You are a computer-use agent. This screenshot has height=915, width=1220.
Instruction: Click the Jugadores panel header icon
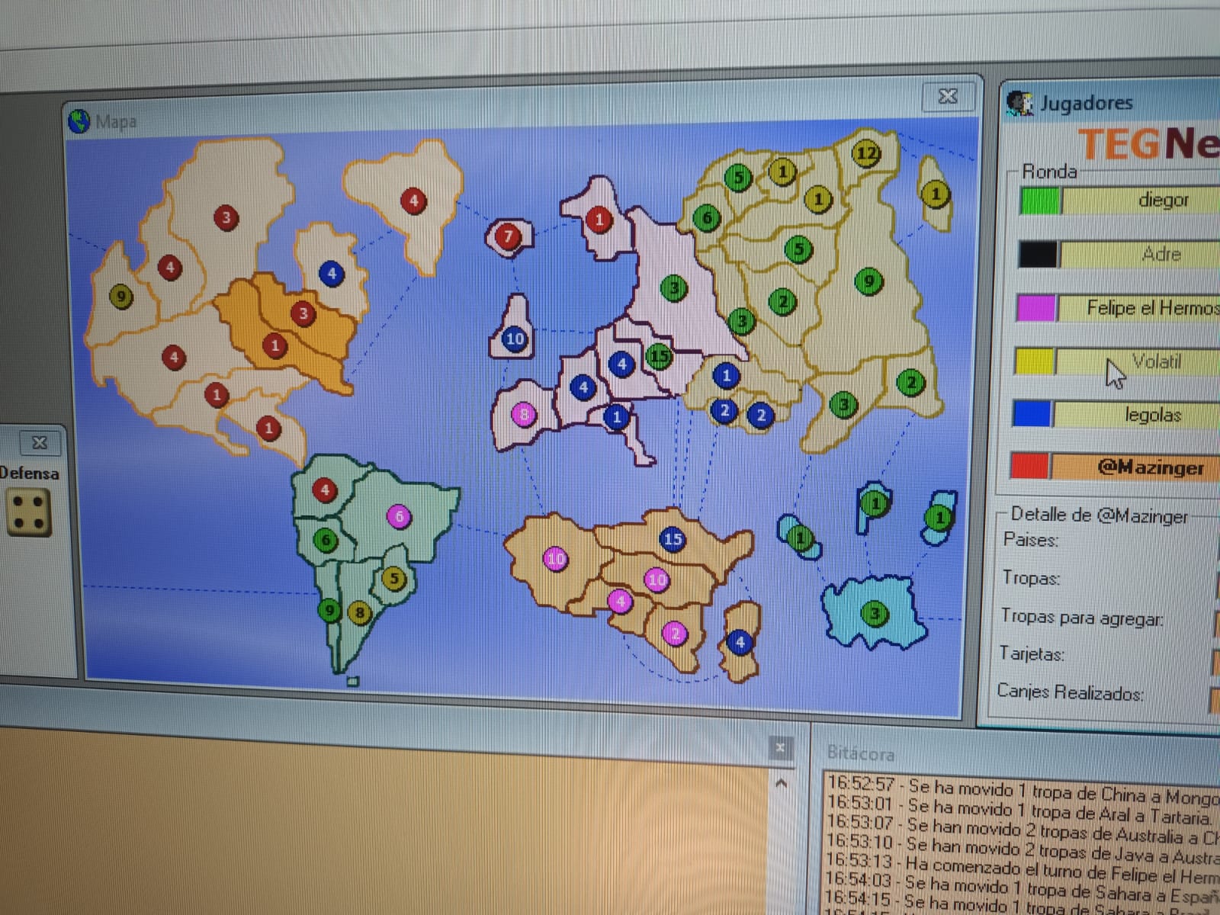[x=1019, y=103]
